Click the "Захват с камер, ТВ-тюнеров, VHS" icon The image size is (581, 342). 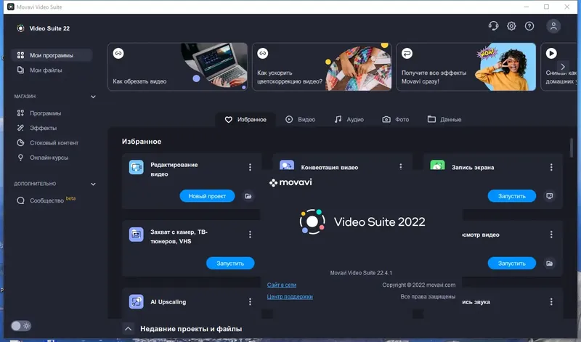[x=137, y=235]
